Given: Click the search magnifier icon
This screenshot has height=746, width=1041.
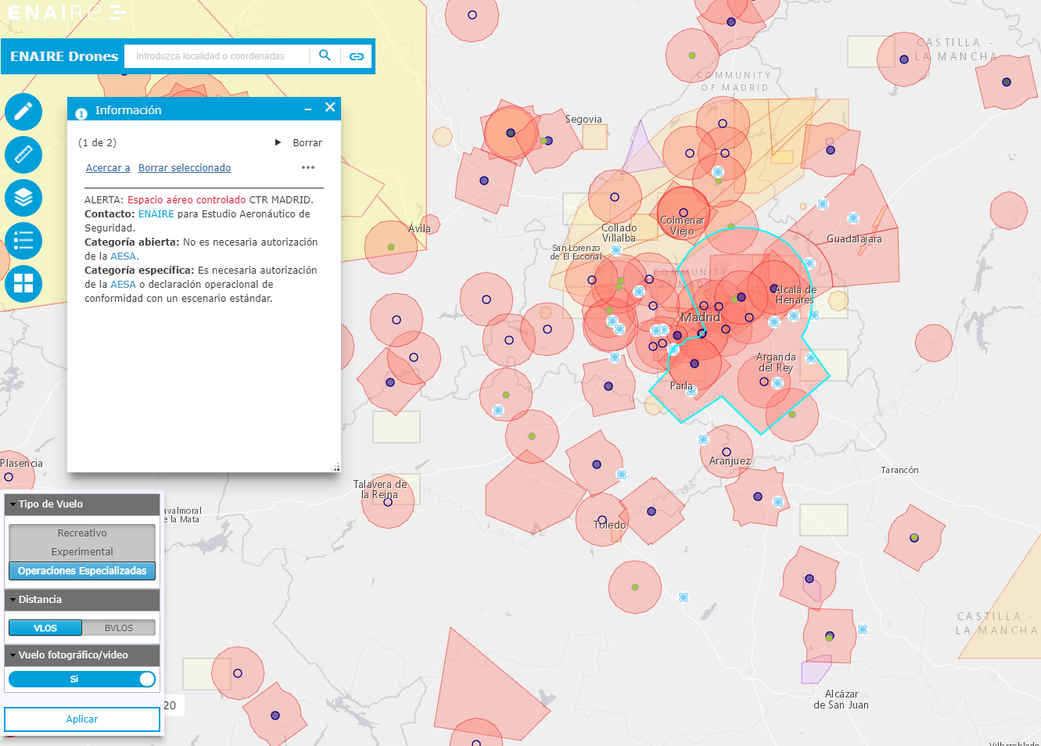Looking at the screenshot, I should pyautogui.click(x=325, y=56).
